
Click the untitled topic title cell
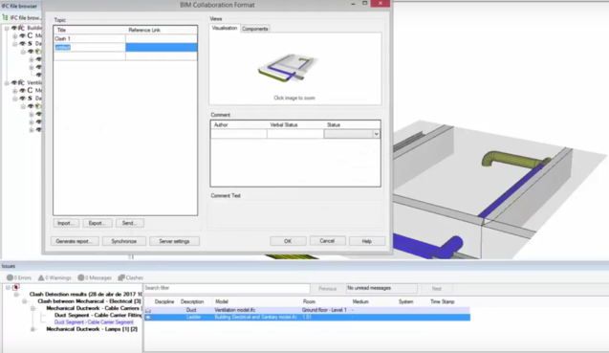(89, 48)
